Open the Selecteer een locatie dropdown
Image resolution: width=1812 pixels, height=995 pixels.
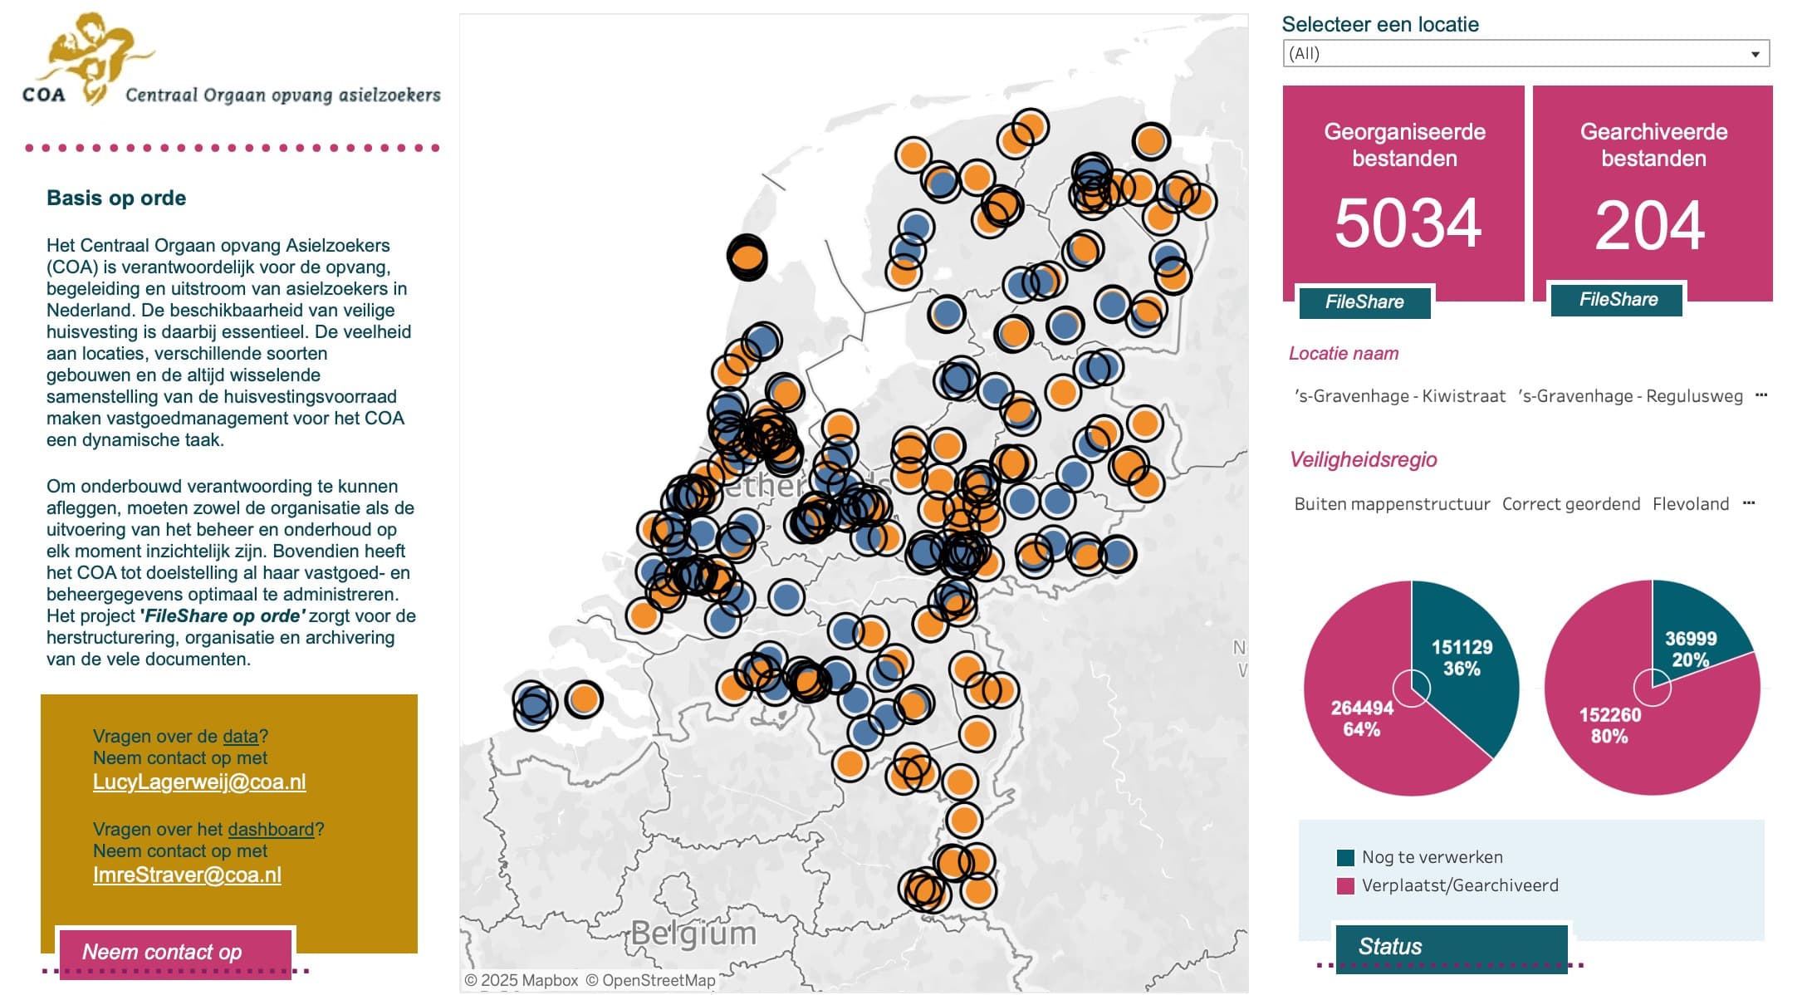coord(1526,54)
